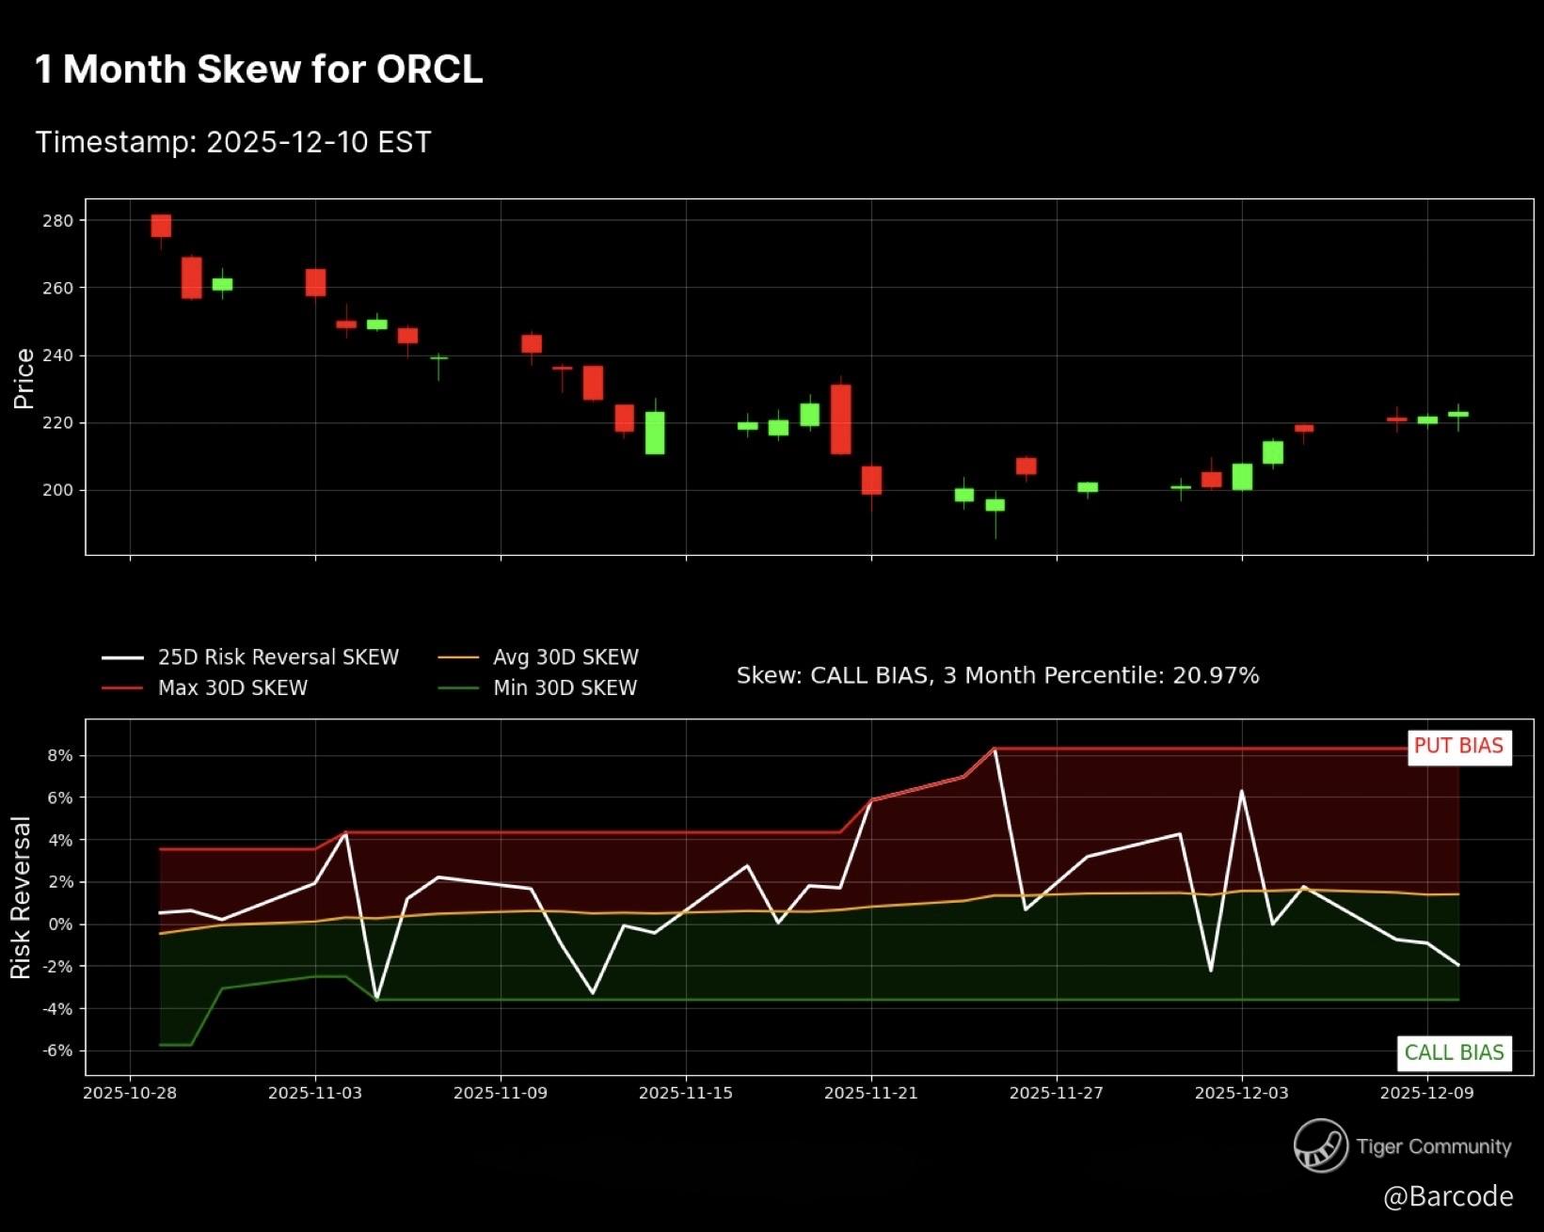Screen dimensions: 1544x1232
Task: Select the "Timestamp: 2025-12-10 EST" subtitle
Action: click(233, 142)
